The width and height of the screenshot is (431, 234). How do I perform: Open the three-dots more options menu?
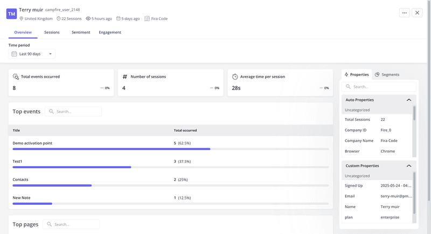(x=404, y=13)
